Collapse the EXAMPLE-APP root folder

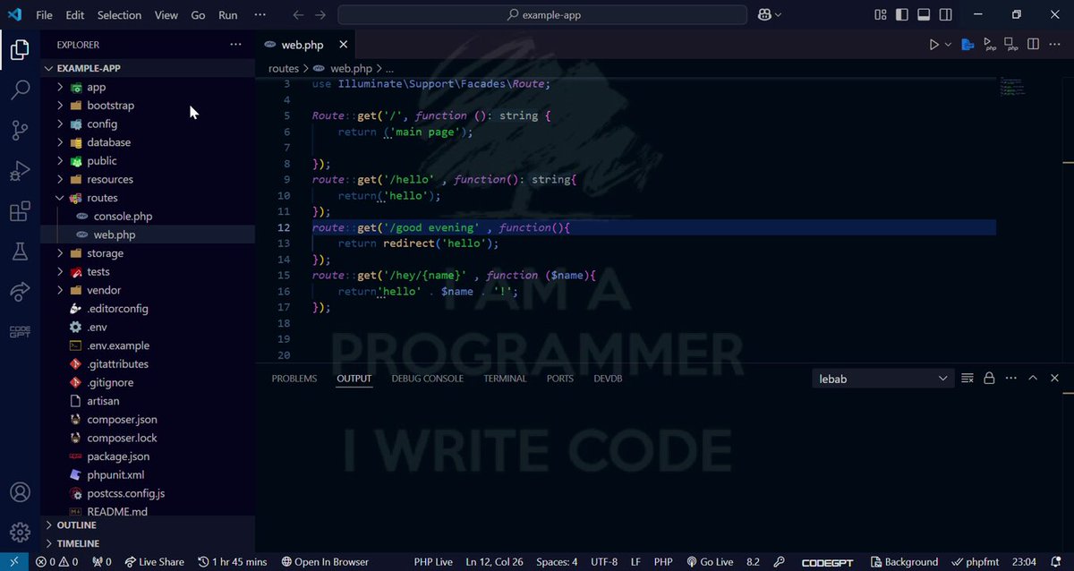tap(148, 68)
